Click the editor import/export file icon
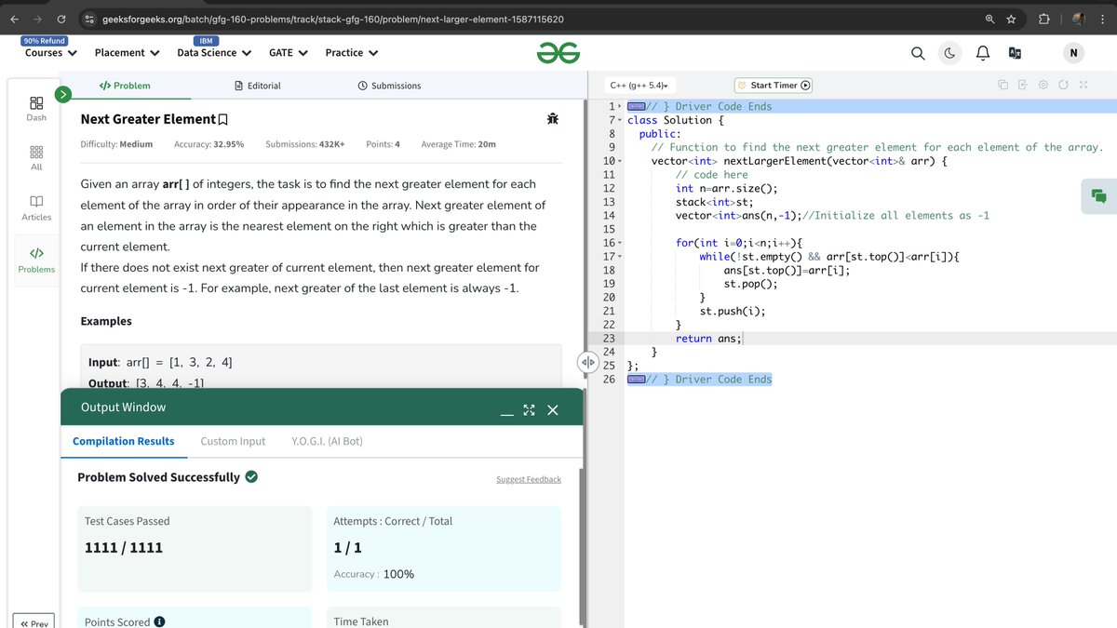This screenshot has height=628, width=1117. (1022, 86)
